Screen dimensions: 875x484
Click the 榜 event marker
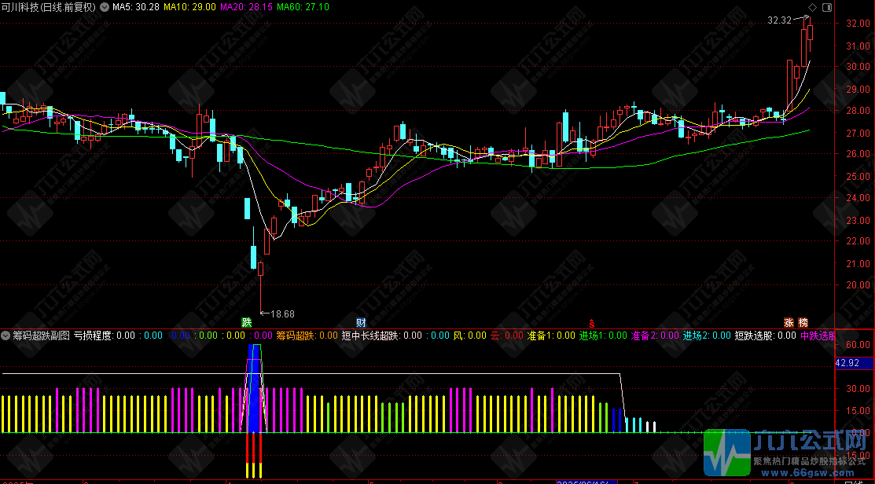[803, 322]
